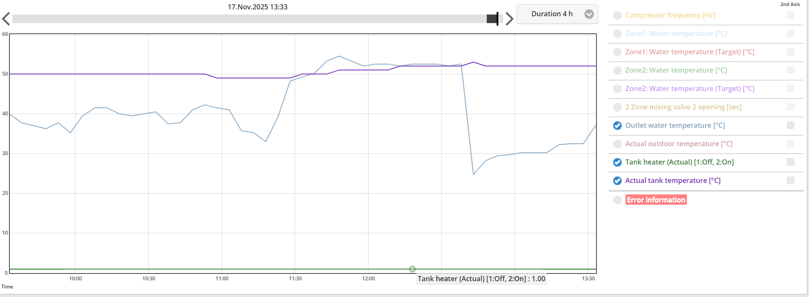Set Outlet water temperature to 2nd axis
This screenshot has width=809, height=297.
point(791,125)
